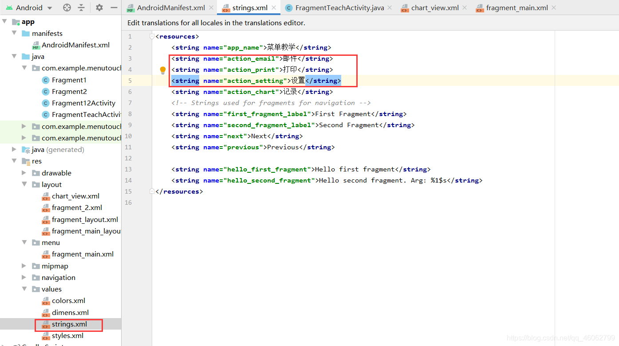Select Fragment12Activity class
The width and height of the screenshot is (619, 346).
(x=83, y=103)
